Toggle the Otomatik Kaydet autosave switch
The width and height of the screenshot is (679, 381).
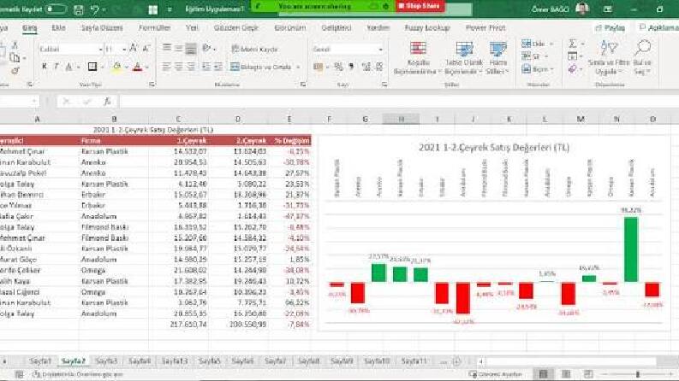[57, 9]
